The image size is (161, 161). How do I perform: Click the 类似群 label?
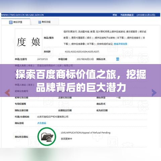click(x=47, y=52)
